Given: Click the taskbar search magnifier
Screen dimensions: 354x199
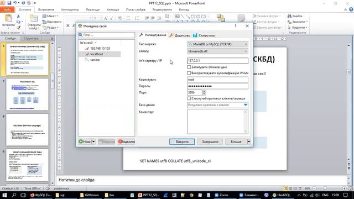Looking at the screenshot, I should pyautogui.click(x=14, y=195).
